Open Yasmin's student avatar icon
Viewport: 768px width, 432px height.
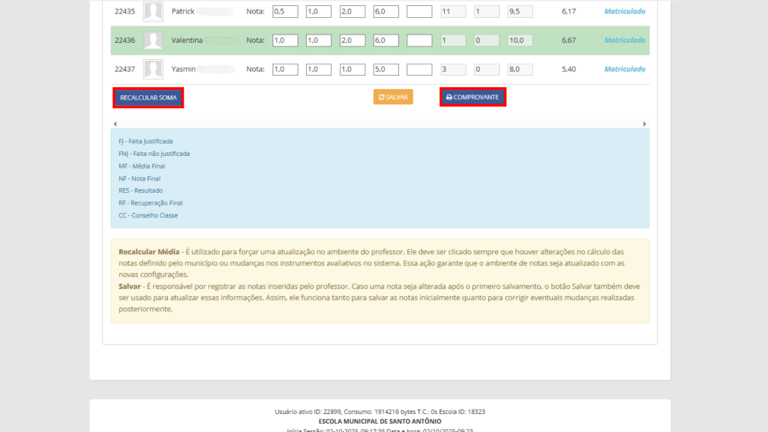point(153,70)
